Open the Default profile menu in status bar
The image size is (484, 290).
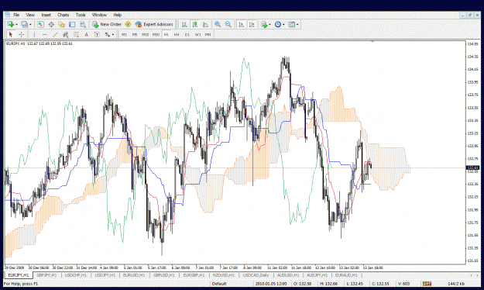219,284
